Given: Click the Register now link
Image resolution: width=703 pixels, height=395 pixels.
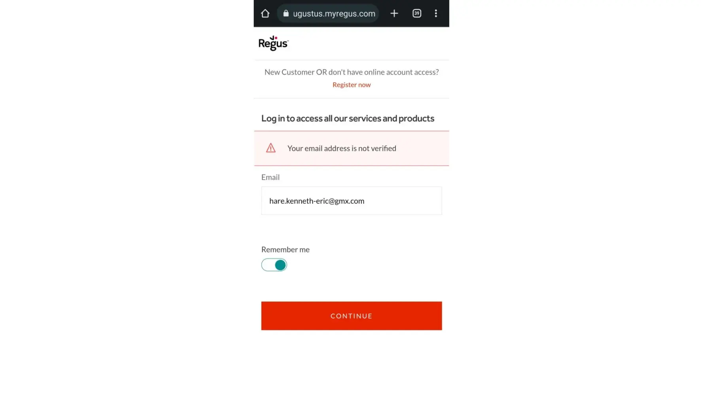Looking at the screenshot, I should click(351, 85).
